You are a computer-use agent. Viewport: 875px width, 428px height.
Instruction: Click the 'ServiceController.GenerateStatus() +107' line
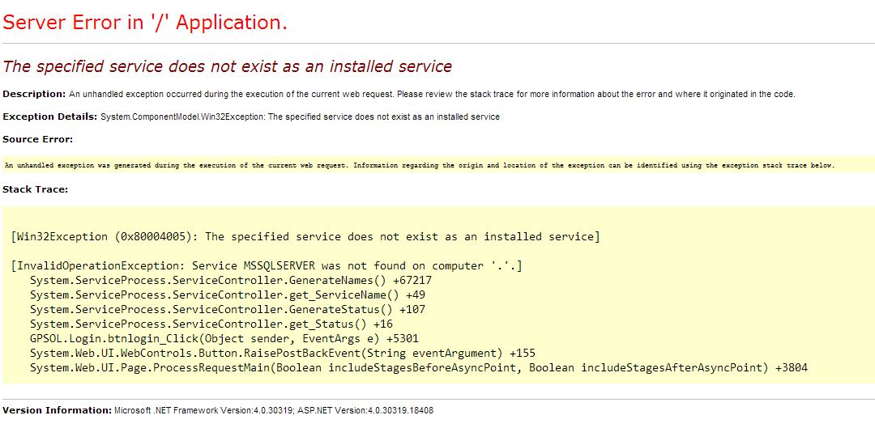coord(228,309)
